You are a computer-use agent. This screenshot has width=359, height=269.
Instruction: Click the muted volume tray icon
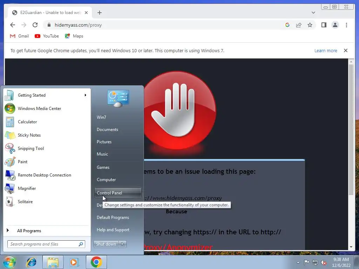324,263
